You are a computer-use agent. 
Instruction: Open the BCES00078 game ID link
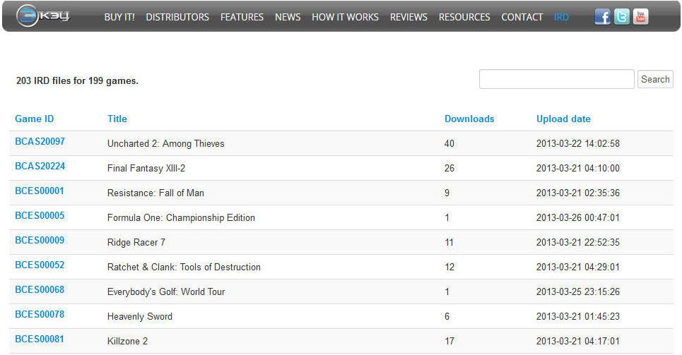[40, 314]
